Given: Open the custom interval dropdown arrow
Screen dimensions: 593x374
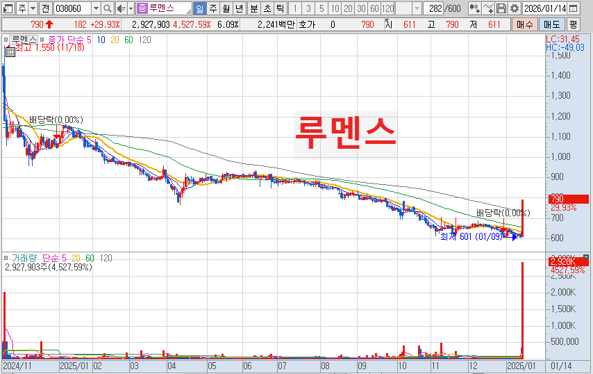Looking at the screenshot, I should [x=417, y=8].
